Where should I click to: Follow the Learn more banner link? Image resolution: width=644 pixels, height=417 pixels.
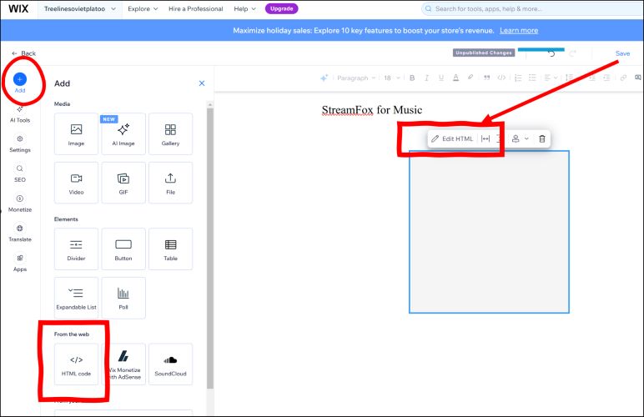(x=519, y=30)
